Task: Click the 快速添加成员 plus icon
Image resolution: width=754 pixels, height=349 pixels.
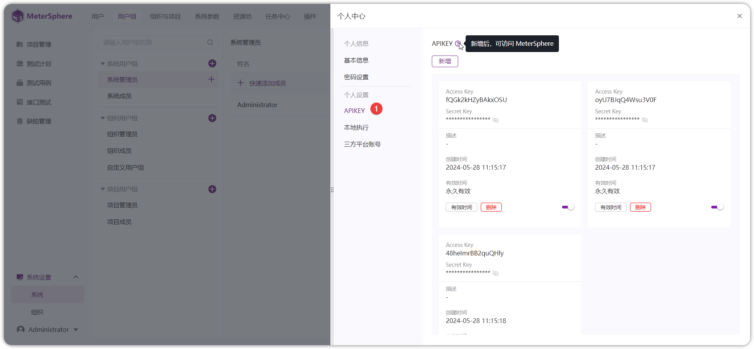Action: (241, 83)
